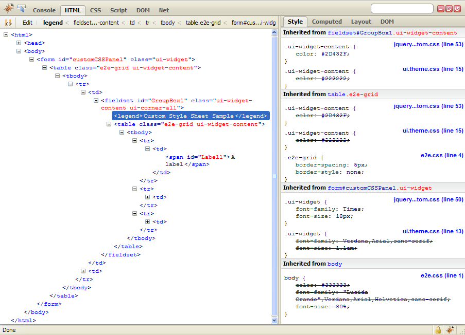The image size is (465, 335).
Task: Click the Firebug bug icon in the status bar
Action: tap(450, 329)
